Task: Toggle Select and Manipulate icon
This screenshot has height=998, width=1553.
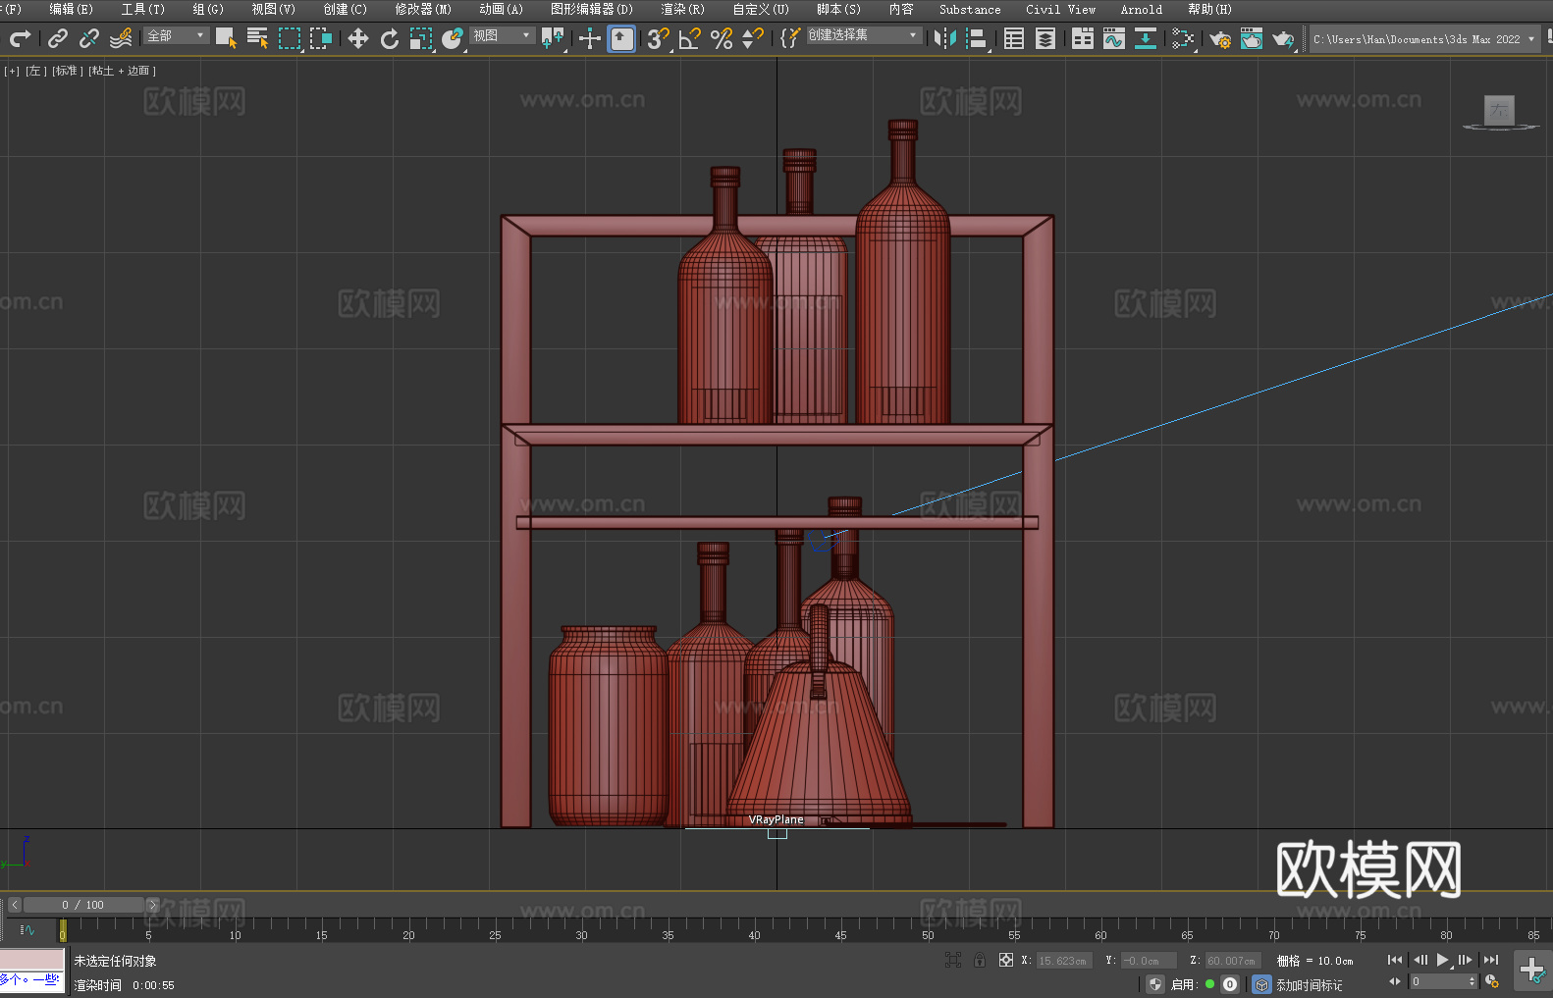Action: point(590,38)
